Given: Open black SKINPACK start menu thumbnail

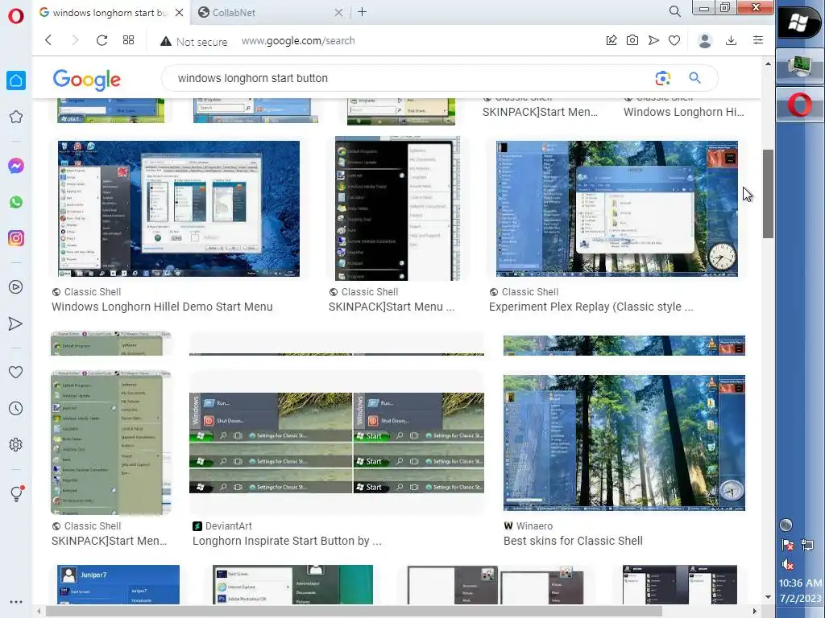Looking at the screenshot, I should (x=398, y=208).
